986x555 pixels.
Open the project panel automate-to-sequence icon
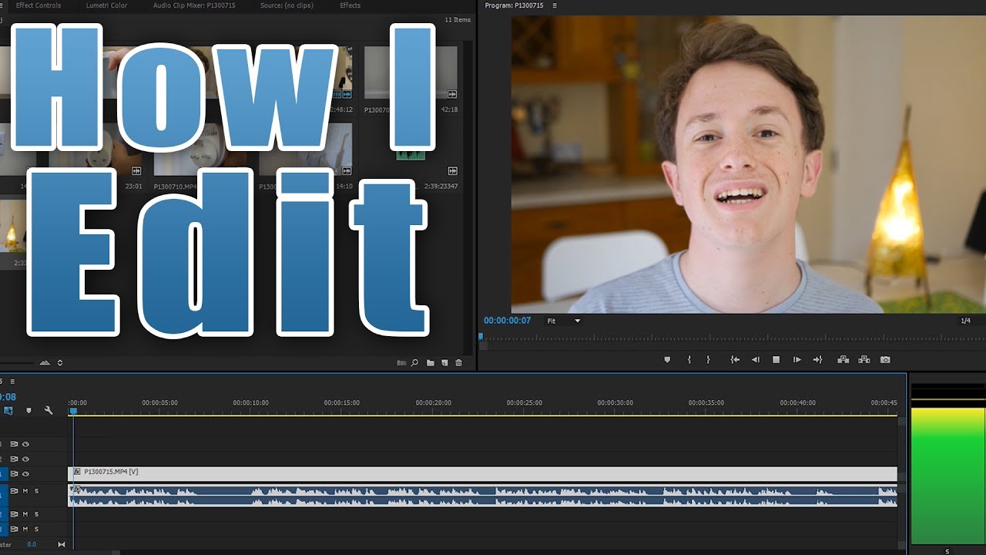(401, 363)
